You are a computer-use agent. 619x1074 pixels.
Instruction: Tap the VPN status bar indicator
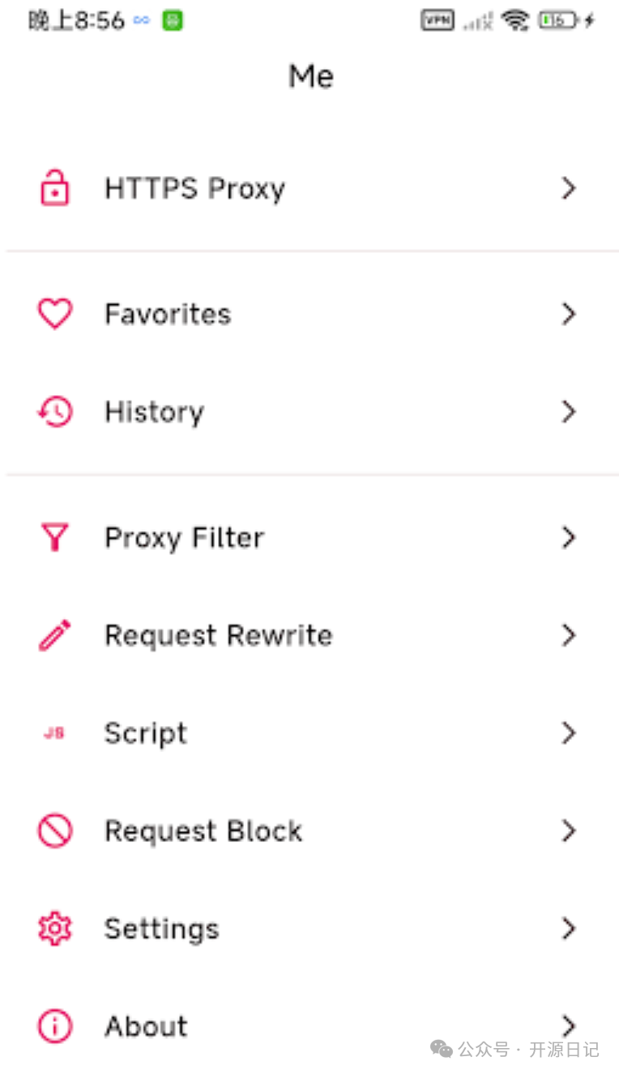[438, 20]
